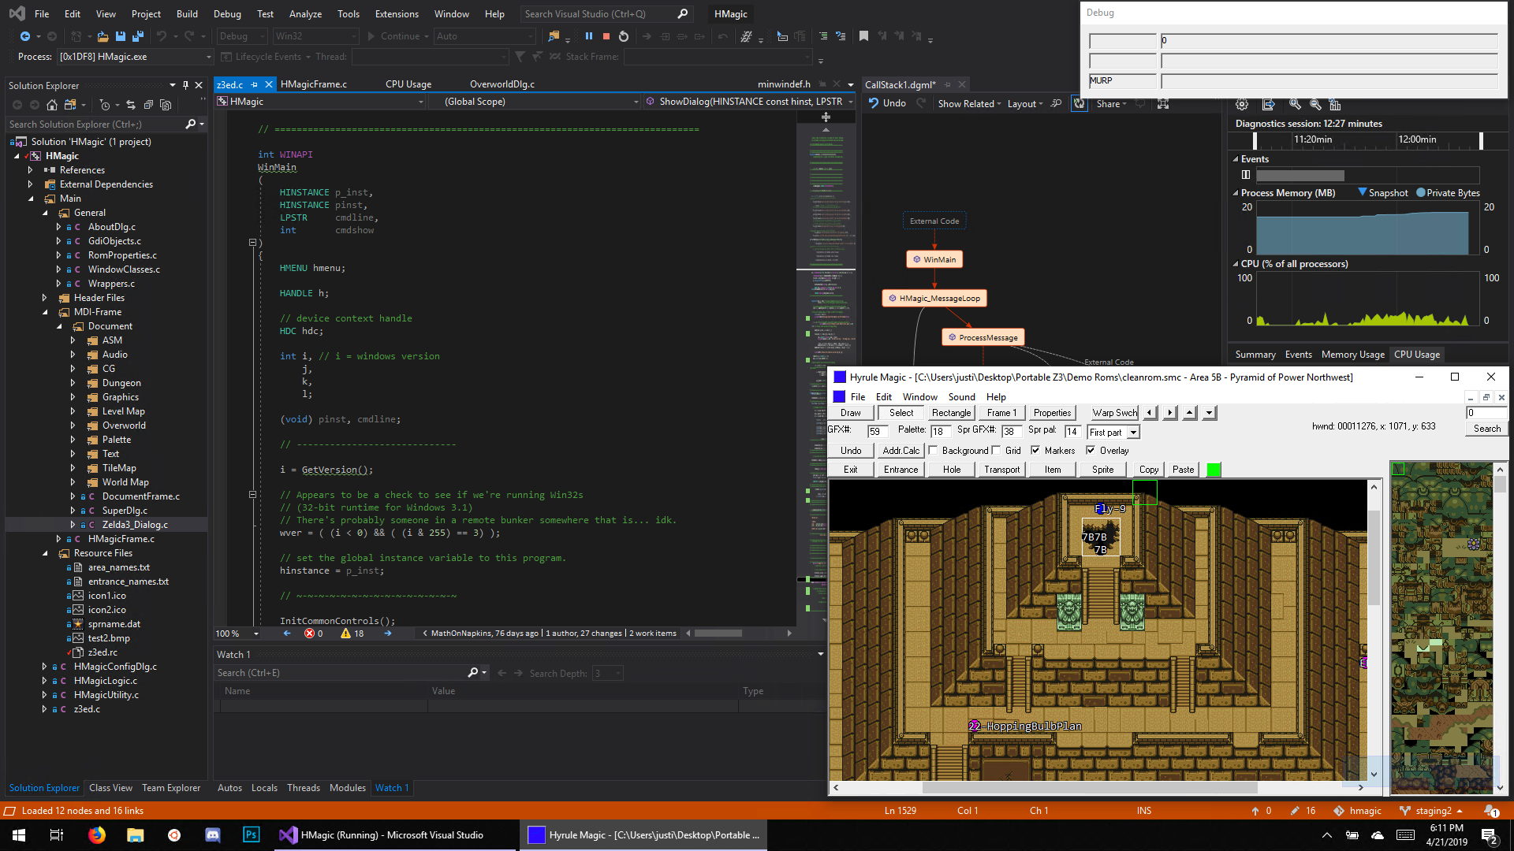Open Show Related dropdown
This screenshot has height=851, width=1514.
(x=969, y=103)
